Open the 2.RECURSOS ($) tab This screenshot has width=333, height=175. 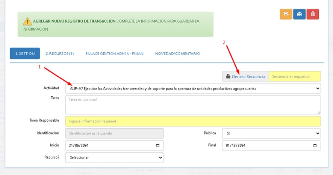tap(60, 53)
